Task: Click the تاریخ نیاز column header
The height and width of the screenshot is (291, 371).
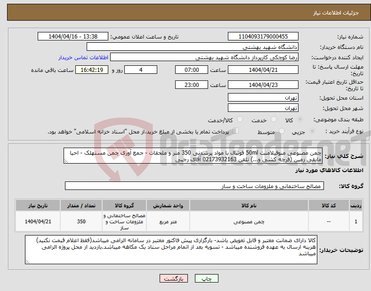Action: [38, 205]
